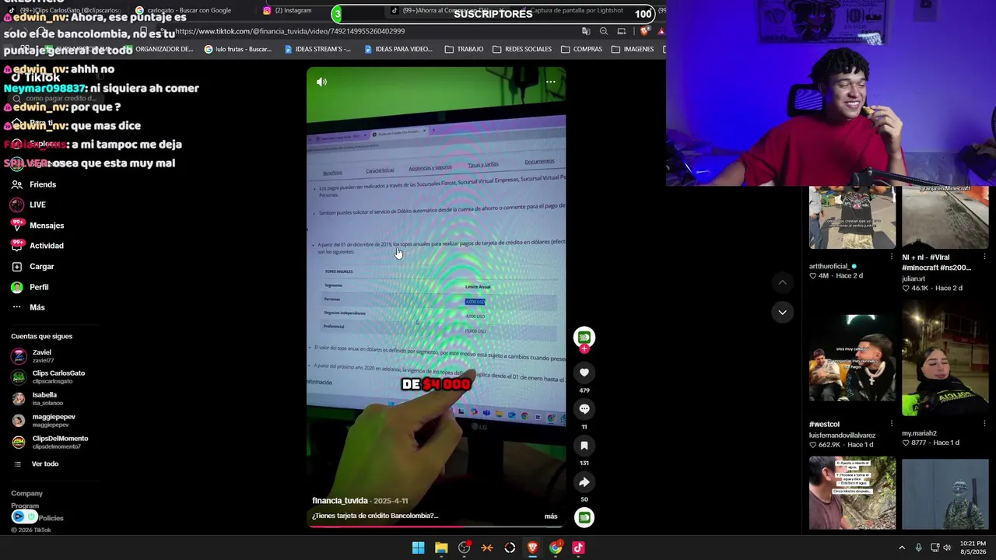The height and width of the screenshot is (560, 996).
Task: Open the IDEAS STREAM'S bookmark
Action: 317,49
